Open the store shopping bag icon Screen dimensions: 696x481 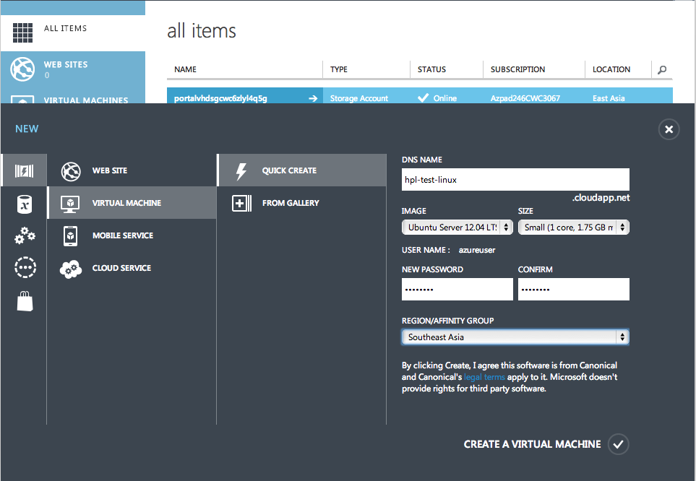25,301
